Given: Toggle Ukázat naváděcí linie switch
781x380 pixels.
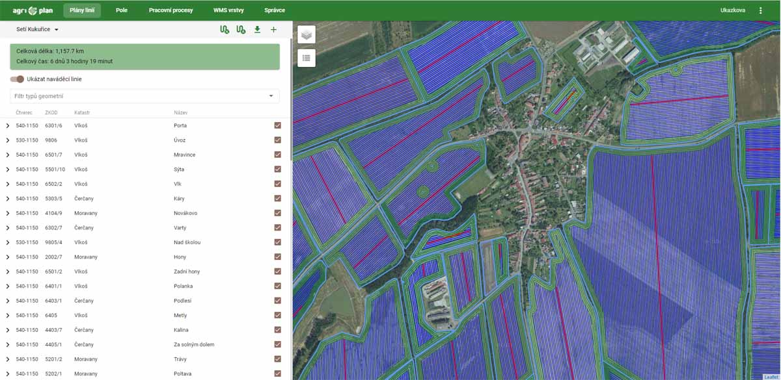Looking at the screenshot, I should [x=18, y=79].
